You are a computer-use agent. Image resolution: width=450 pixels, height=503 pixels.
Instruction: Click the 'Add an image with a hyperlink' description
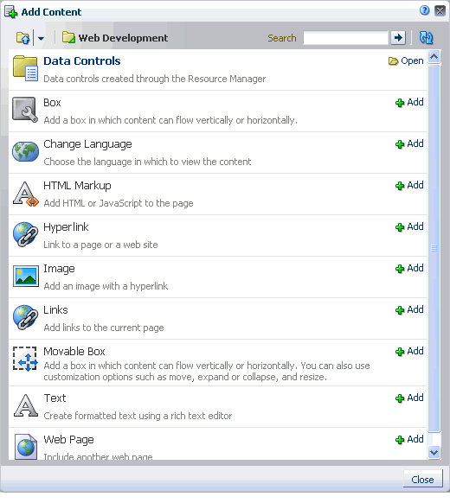[x=106, y=286]
